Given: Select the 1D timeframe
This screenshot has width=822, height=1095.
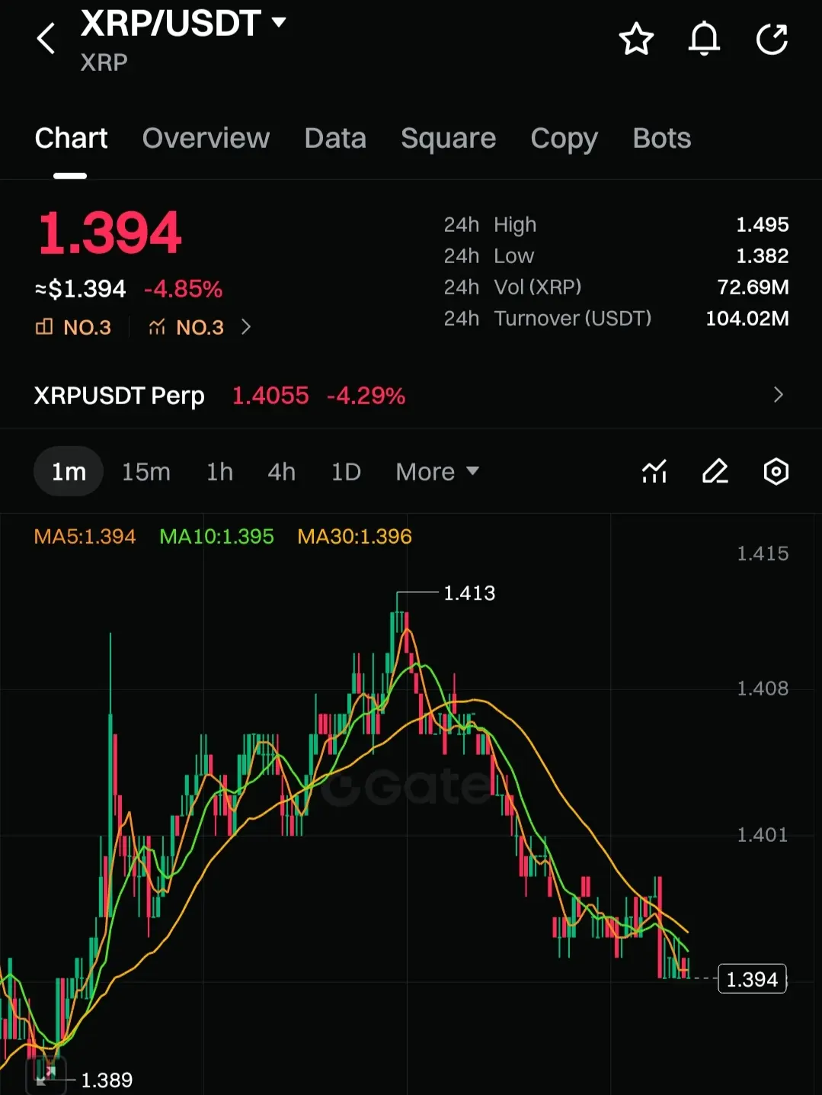Looking at the screenshot, I should [346, 471].
